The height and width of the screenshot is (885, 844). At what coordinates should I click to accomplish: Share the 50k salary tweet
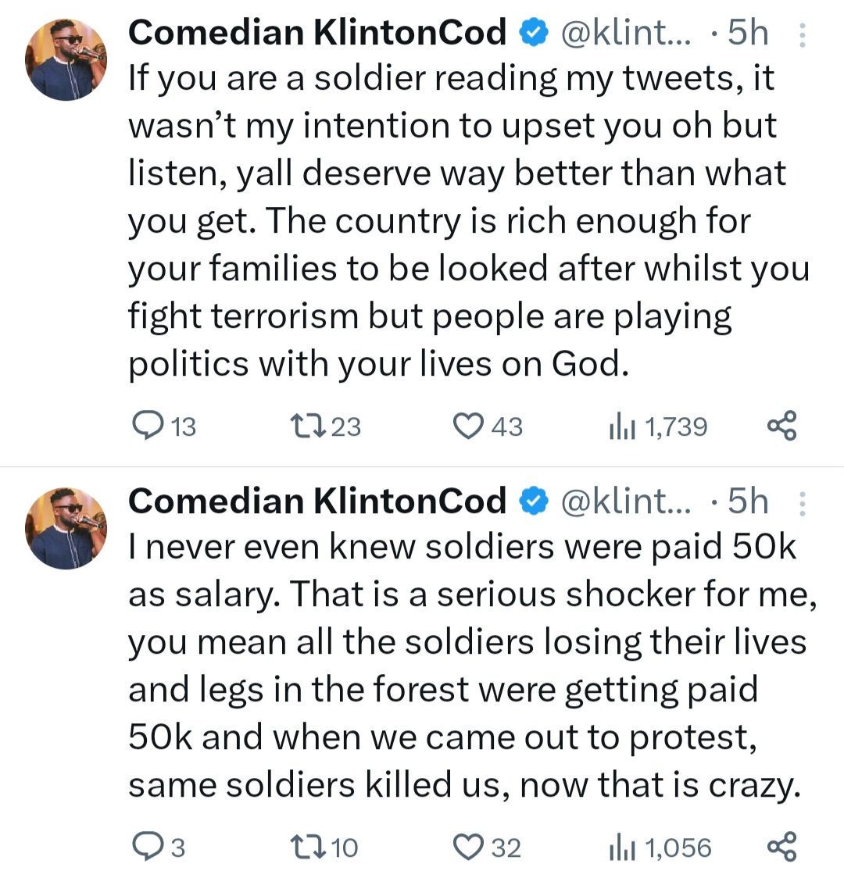[x=781, y=847]
